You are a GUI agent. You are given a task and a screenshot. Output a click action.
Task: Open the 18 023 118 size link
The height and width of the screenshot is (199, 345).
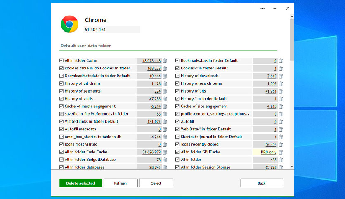click(x=151, y=61)
